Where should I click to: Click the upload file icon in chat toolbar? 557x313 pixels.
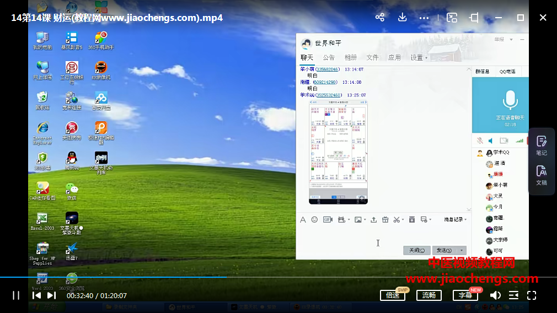[x=373, y=220]
